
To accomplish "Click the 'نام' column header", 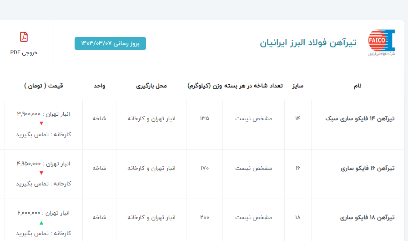I will tap(358, 86).
